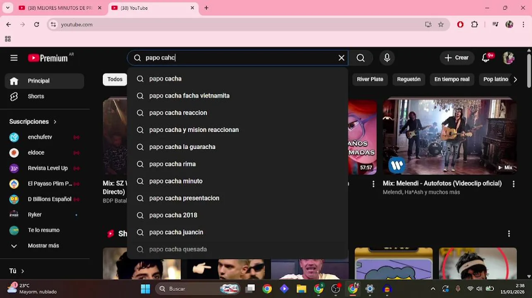This screenshot has height=298, width=532.
Task: Go back in the browser
Action: coord(9,24)
